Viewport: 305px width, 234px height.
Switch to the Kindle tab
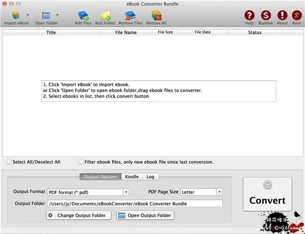coord(132,177)
